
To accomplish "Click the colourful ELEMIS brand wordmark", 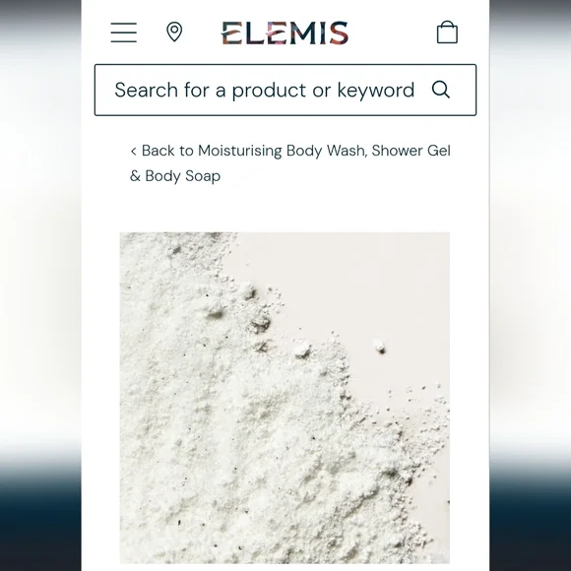I will 285,32.
